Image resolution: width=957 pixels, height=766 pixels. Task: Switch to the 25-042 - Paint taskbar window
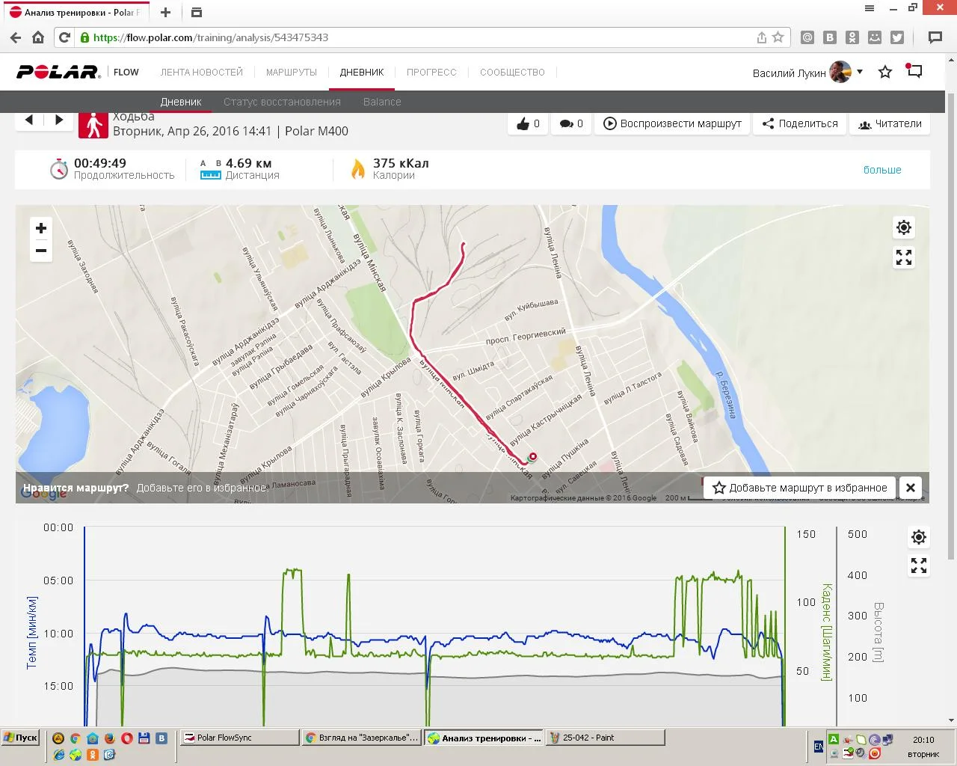605,738
